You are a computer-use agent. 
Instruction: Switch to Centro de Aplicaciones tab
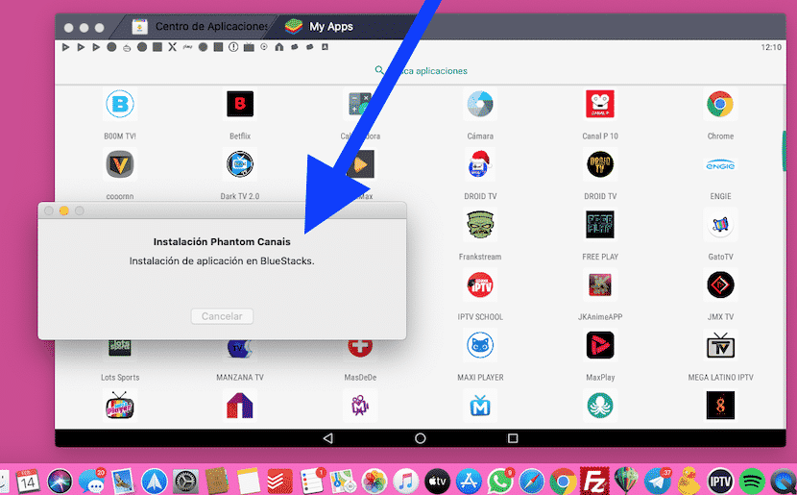198,27
